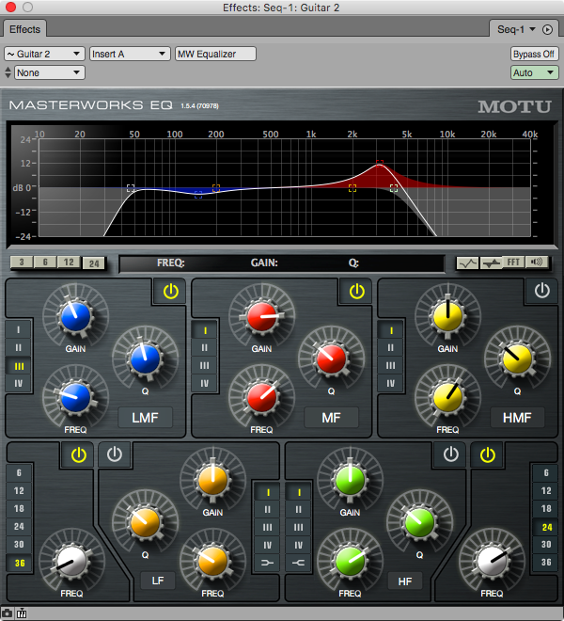Image resolution: width=564 pixels, height=621 pixels.
Task: Click the speaker audition icon
Action: coord(537,263)
